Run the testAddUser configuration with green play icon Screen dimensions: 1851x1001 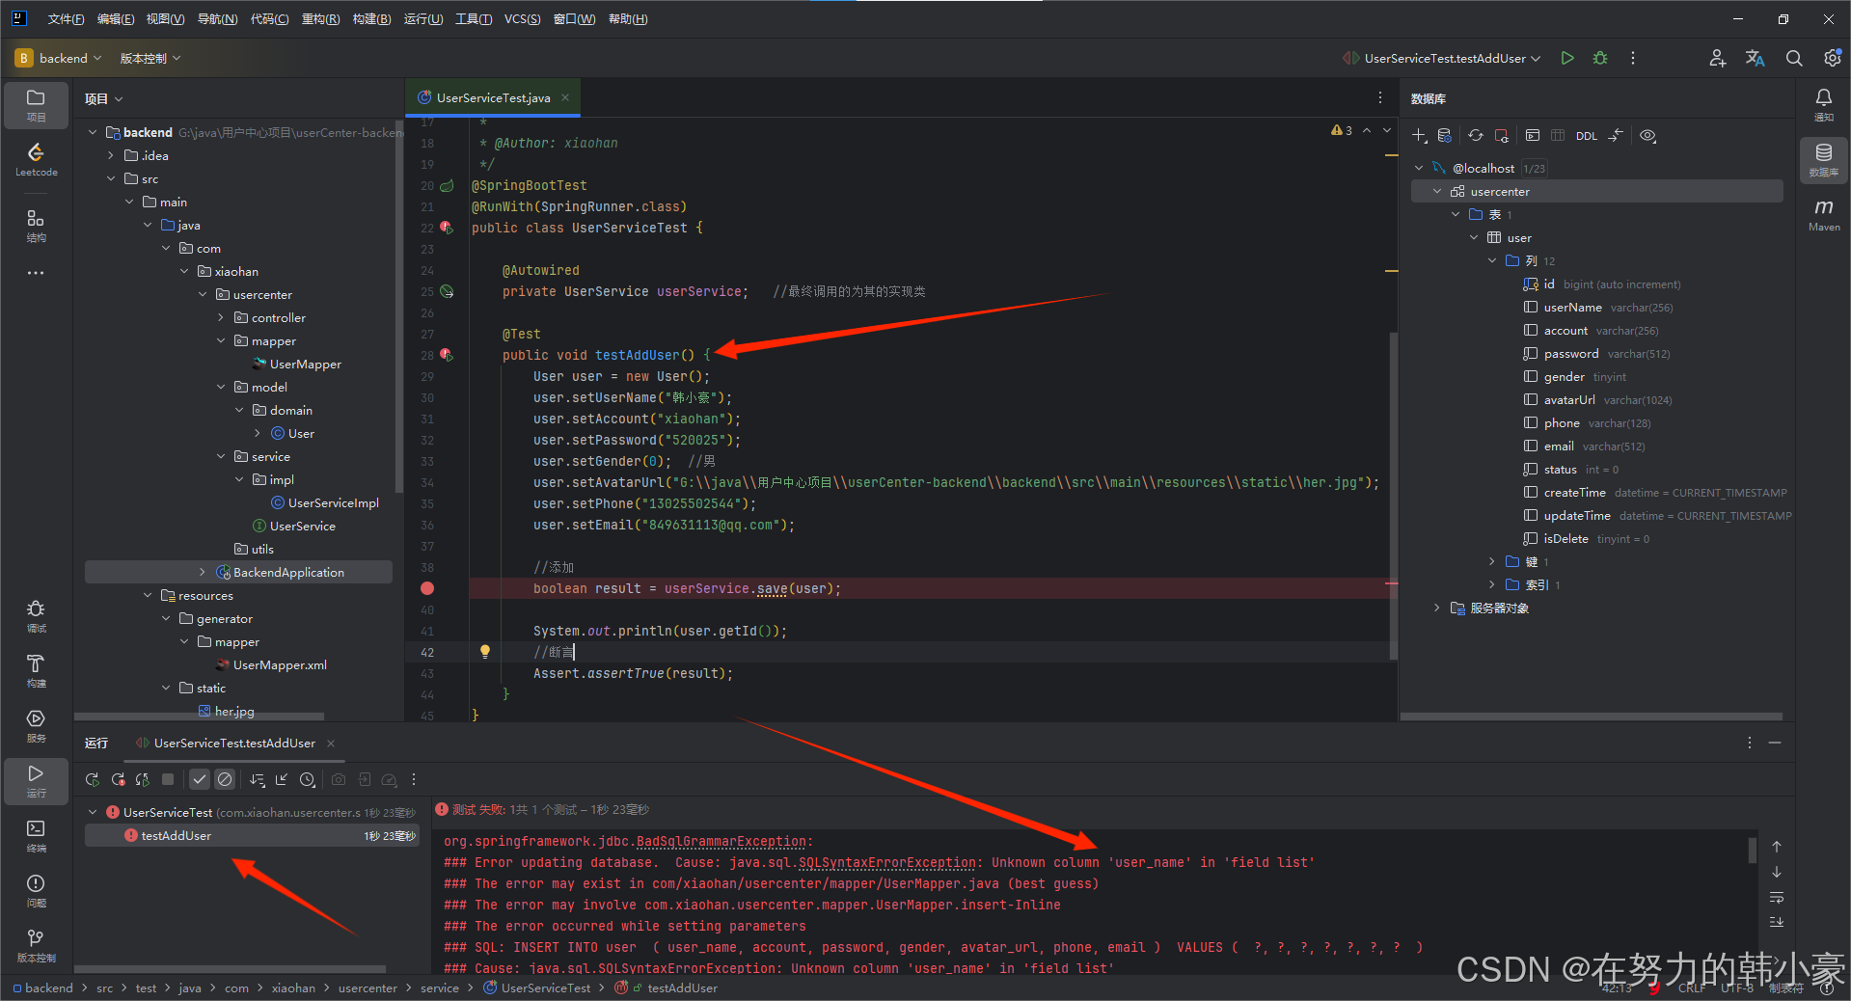1566,58
